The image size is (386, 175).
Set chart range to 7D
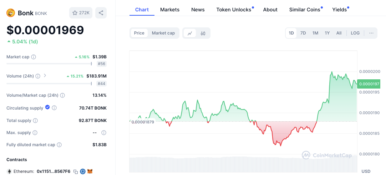303,33
